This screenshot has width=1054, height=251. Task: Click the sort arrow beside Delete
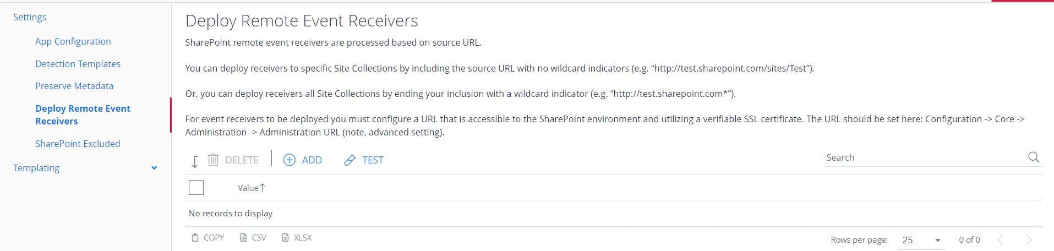[x=195, y=161]
